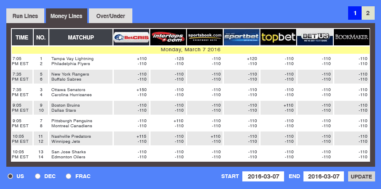Click the START date field
381x189 pixels.
coord(263,176)
